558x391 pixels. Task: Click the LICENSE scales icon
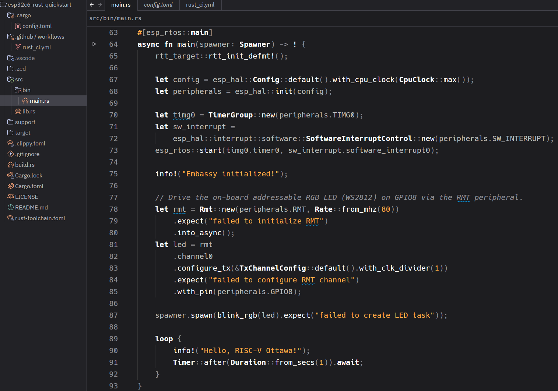[x=11, y=197]
